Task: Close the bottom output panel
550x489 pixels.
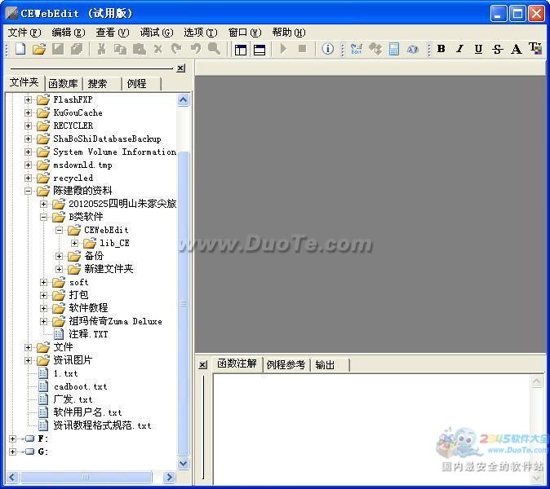Action: pyautogui.click(x=202, y=365)
